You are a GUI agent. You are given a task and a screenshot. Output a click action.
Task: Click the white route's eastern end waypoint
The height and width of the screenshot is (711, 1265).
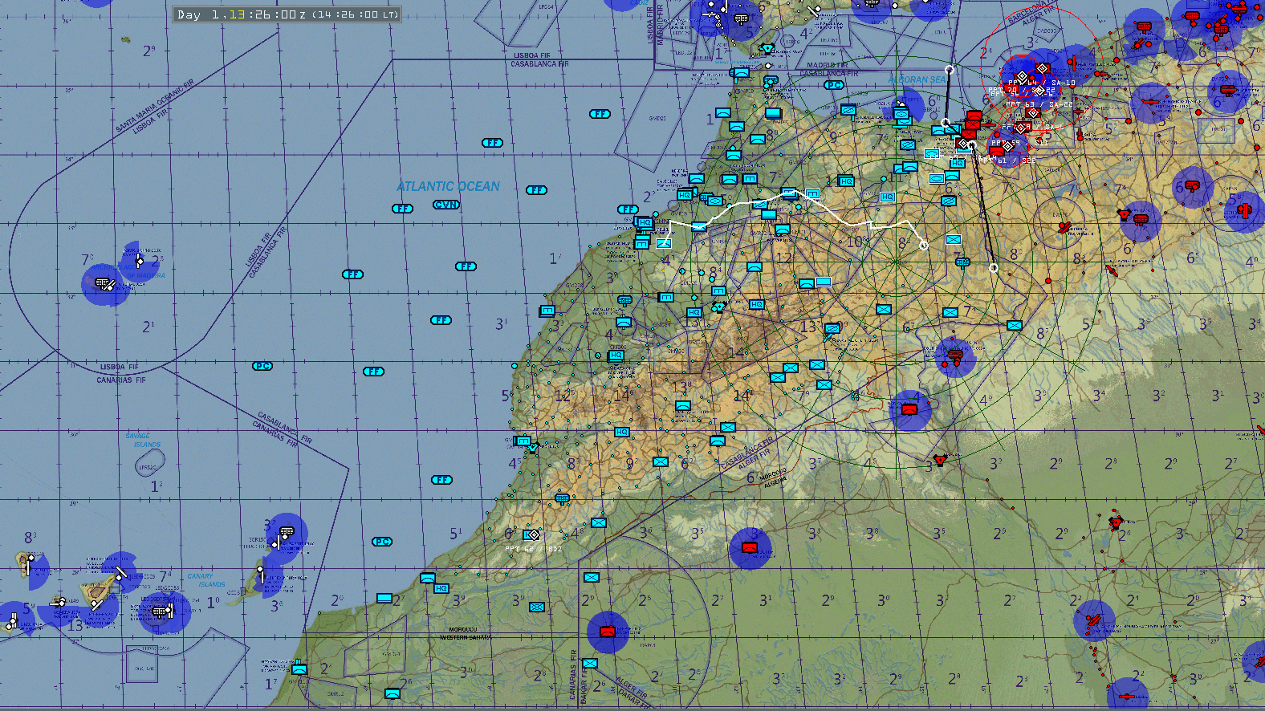pos(924,246)
